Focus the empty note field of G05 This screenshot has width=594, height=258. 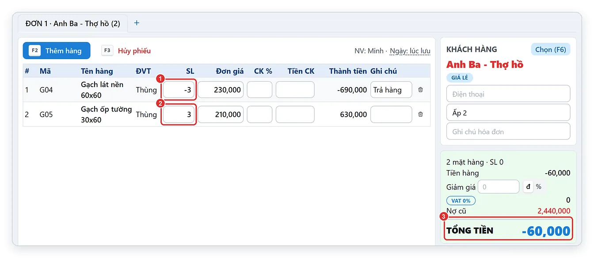(x=391, y=114)
